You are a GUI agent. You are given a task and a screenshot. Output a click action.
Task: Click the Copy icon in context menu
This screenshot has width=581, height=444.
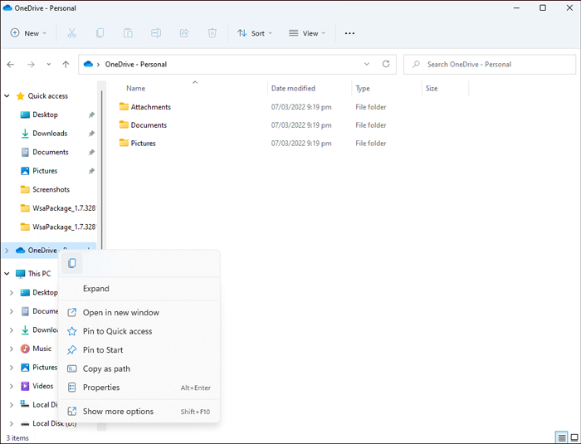click(x=72, y=263)
